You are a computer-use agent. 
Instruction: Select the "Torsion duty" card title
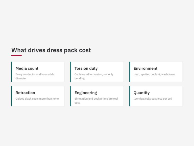coord(86,68)
